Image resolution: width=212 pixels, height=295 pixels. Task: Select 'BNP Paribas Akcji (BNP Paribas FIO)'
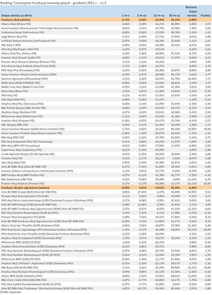click(23, 175)
